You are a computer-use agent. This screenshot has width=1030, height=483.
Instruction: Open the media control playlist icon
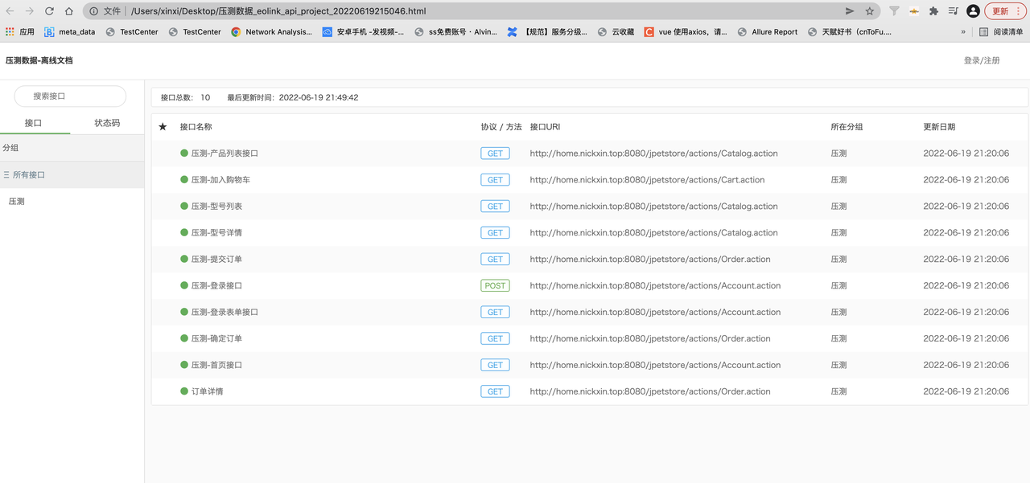(x=953, y=11)
